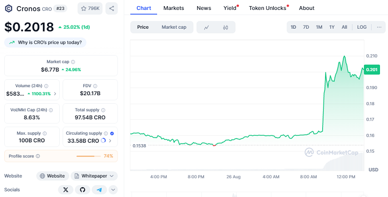Image resolution: width=388 pixels, height=197 pixels.
Task: Expand the Whitepaper dropdown
Action: coord(94,176)
